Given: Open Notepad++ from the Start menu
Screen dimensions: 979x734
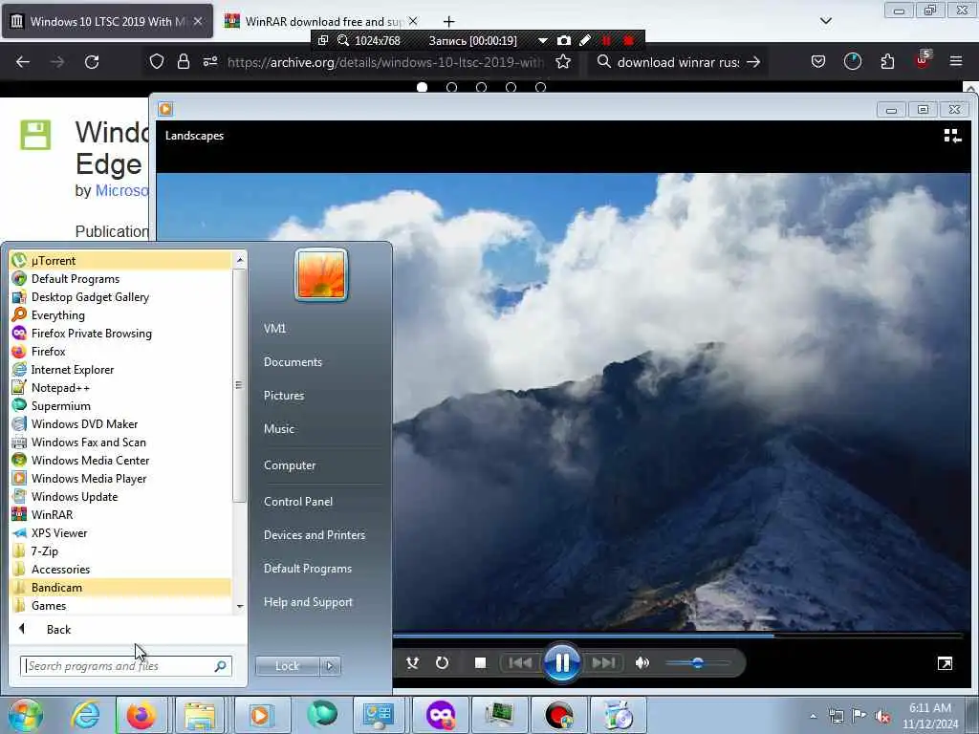Looking at the screenshot, I should coord(120,387).
